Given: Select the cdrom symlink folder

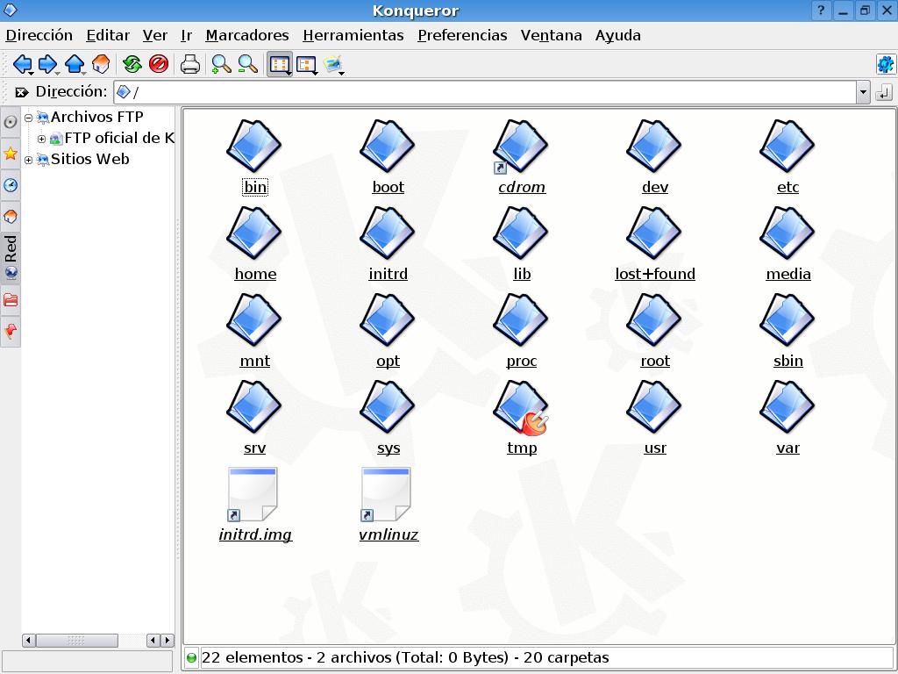Looking at the screenshot, I should [x=521, y=147].
